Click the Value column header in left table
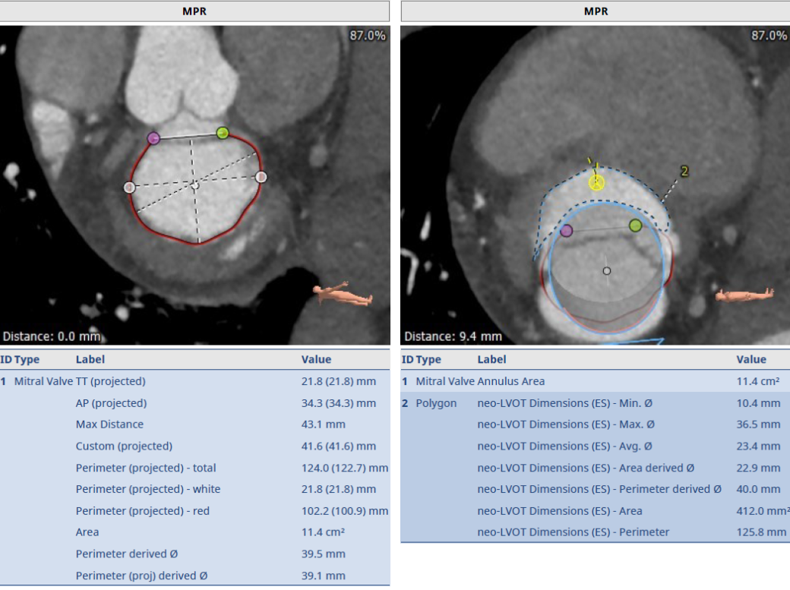 click(x=316, y=359)
